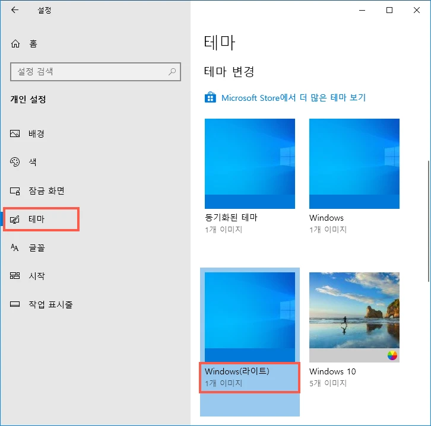Click the color wheel on Windows 10 theme
Viewport: 431px width, 426px height.
(392, 355)
